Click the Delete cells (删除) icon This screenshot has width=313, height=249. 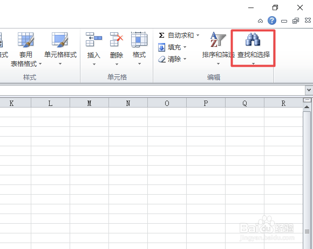[x=117, y=40]
